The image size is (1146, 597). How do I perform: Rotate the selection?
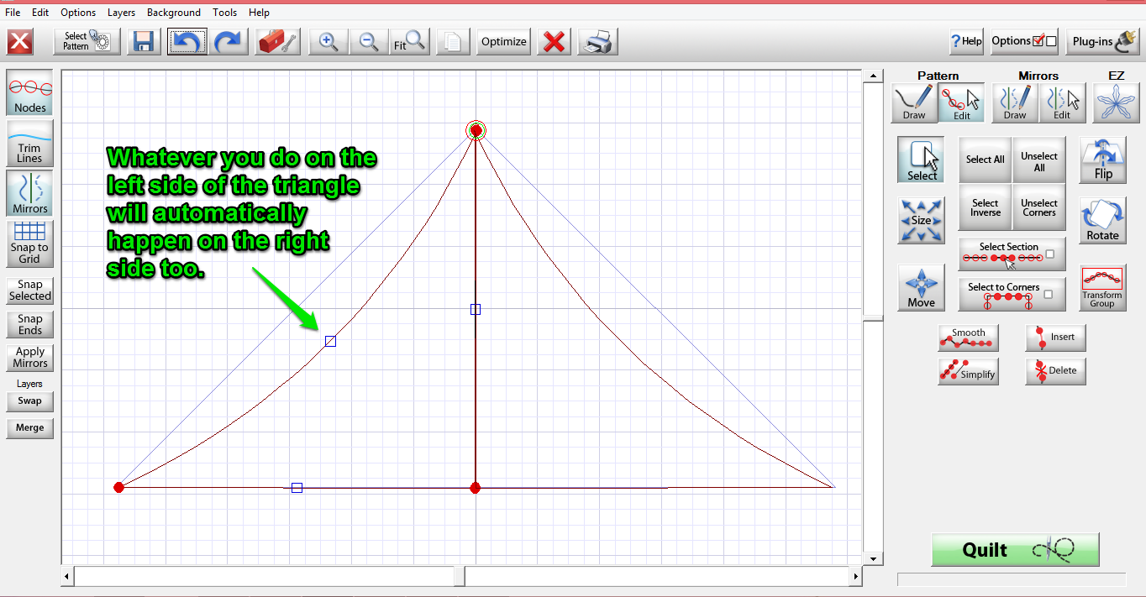[x=1103, y=221]
